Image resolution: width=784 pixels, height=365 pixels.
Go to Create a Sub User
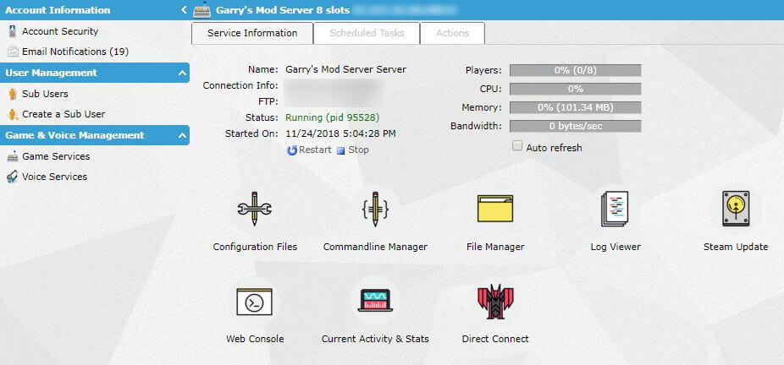coord(63,114)
